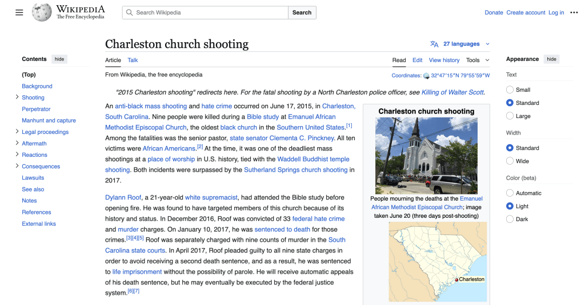
Task: Click the coordinates globe icon
Action: 426,76
